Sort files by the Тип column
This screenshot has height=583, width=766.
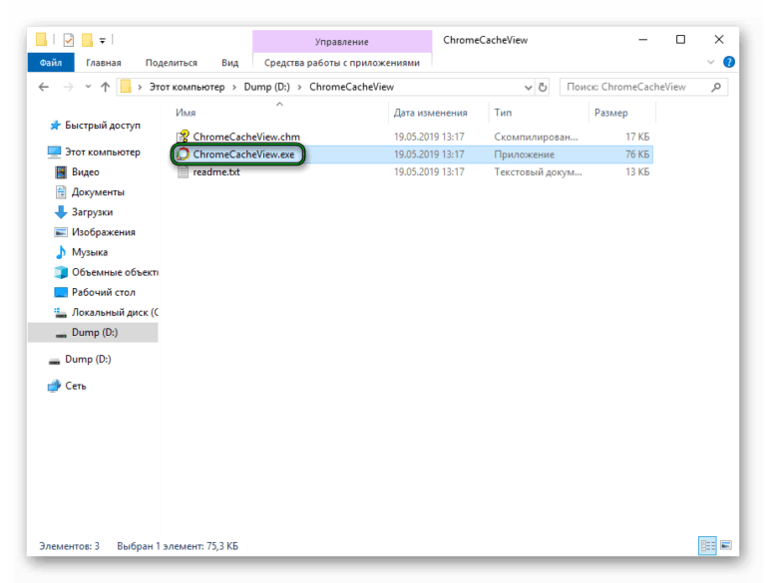coord(503,113)
